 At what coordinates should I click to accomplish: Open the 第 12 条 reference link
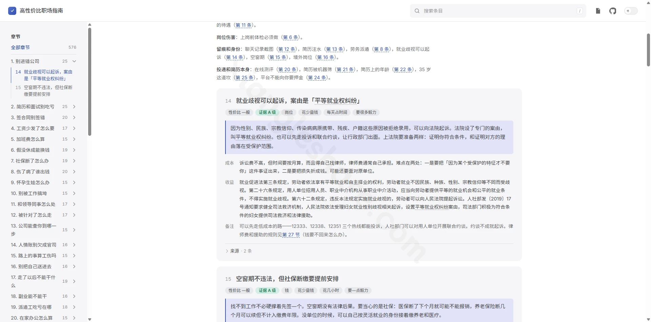coord(287,49)
